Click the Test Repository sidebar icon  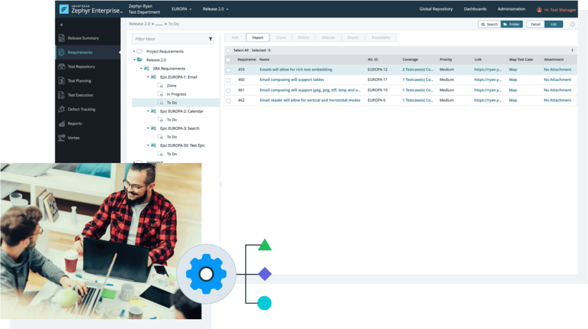(x=61, y=67)
